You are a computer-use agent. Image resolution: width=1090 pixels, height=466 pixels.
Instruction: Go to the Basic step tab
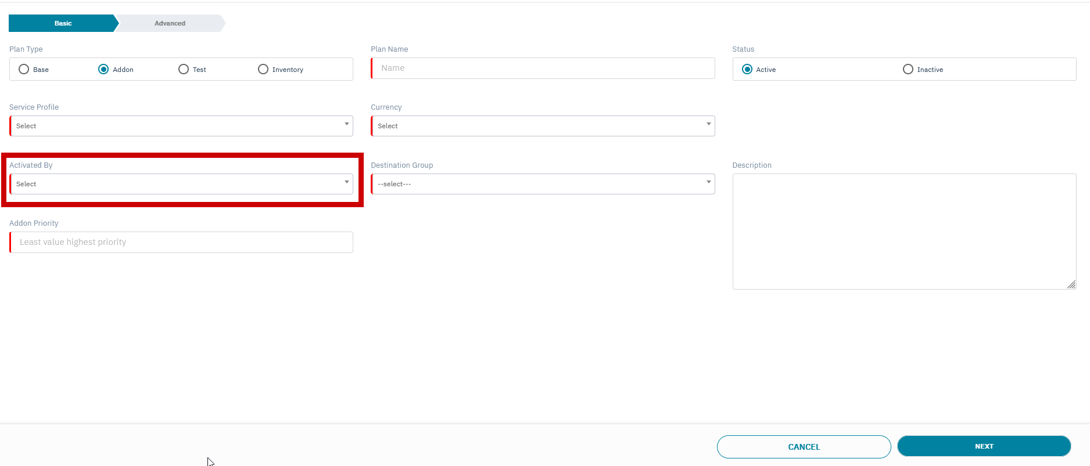click(63, 23)
